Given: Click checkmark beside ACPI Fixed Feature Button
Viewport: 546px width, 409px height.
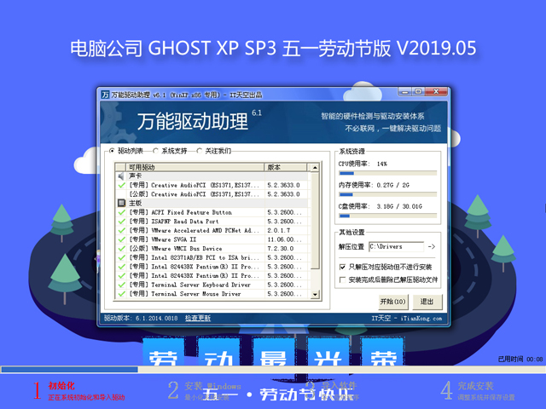Looking at the screenshot, I should (x=121, y=212).
